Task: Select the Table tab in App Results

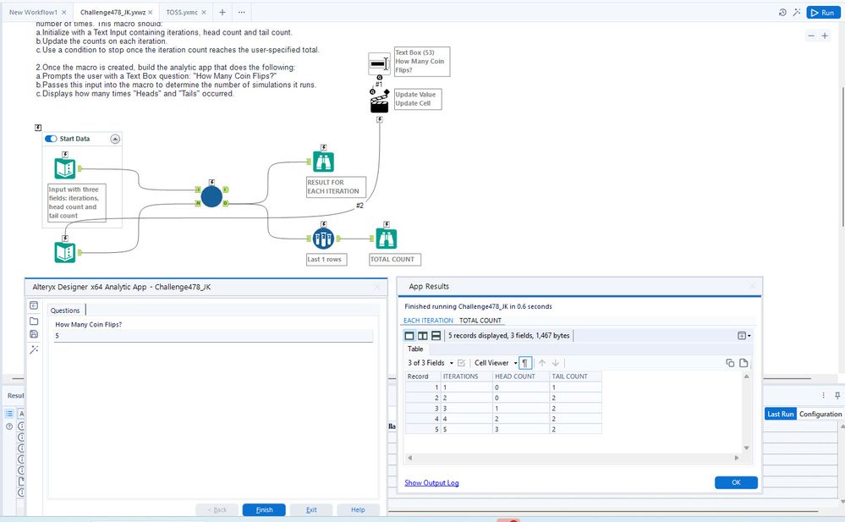Action: (415, 349)
